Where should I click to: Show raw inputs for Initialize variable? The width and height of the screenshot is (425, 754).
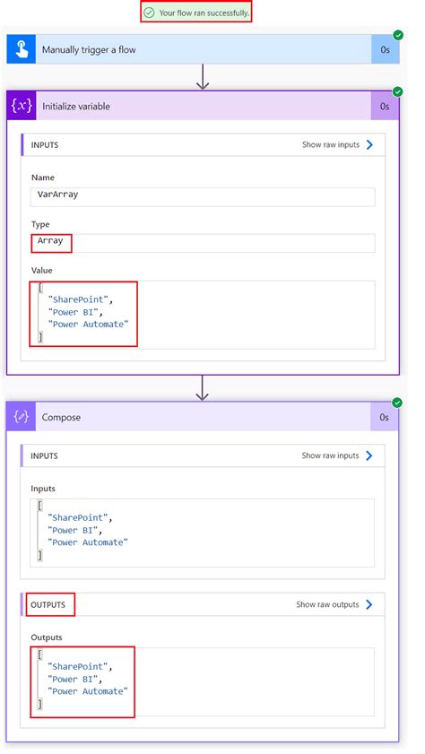click(x=331, y=144)
